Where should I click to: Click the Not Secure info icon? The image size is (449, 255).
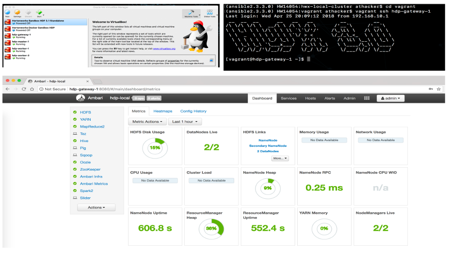pyautogui.click(x=41, y=89)
